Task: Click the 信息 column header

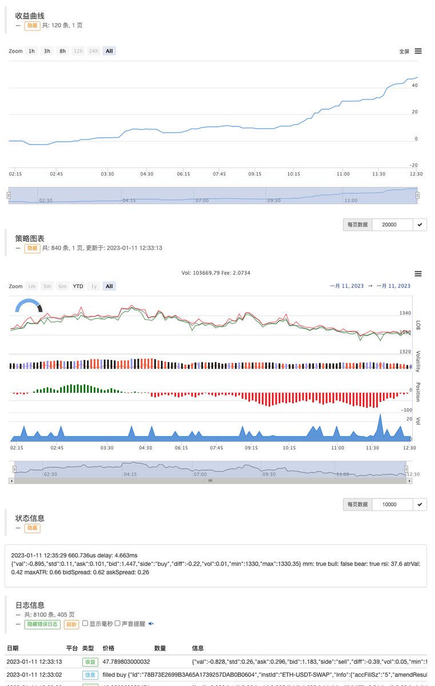Action: point(198,648)
